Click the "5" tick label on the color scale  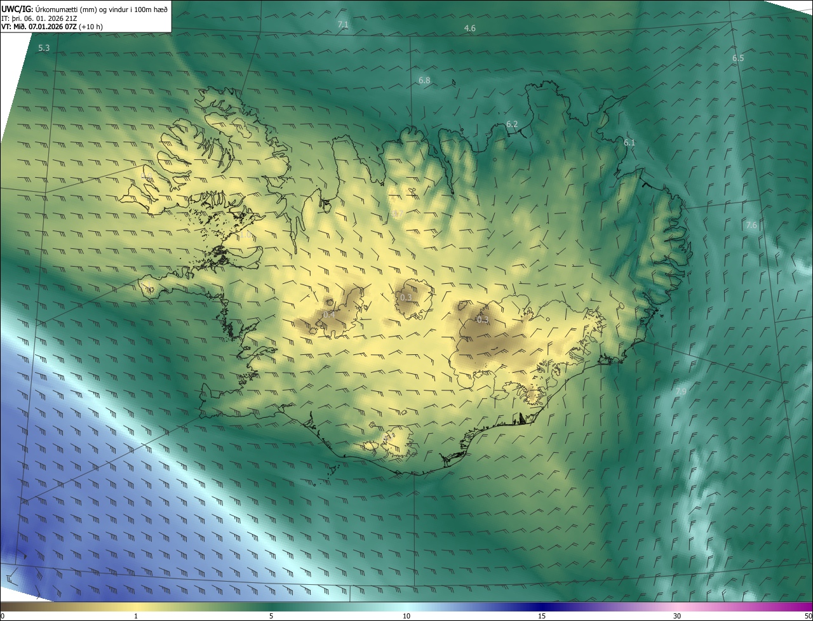tap(271, 616)
